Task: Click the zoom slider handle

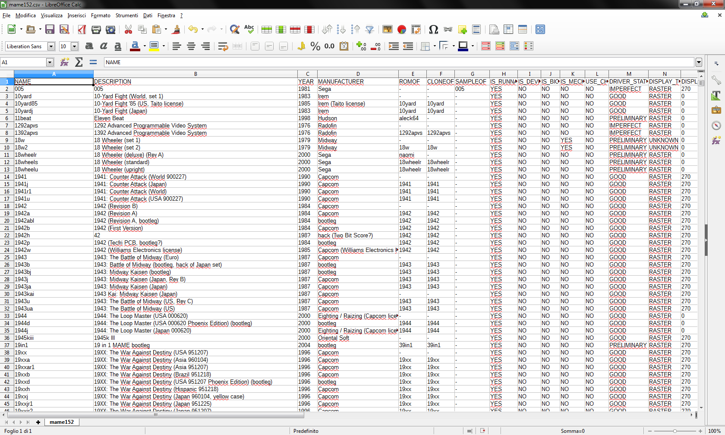Action: 675,431
